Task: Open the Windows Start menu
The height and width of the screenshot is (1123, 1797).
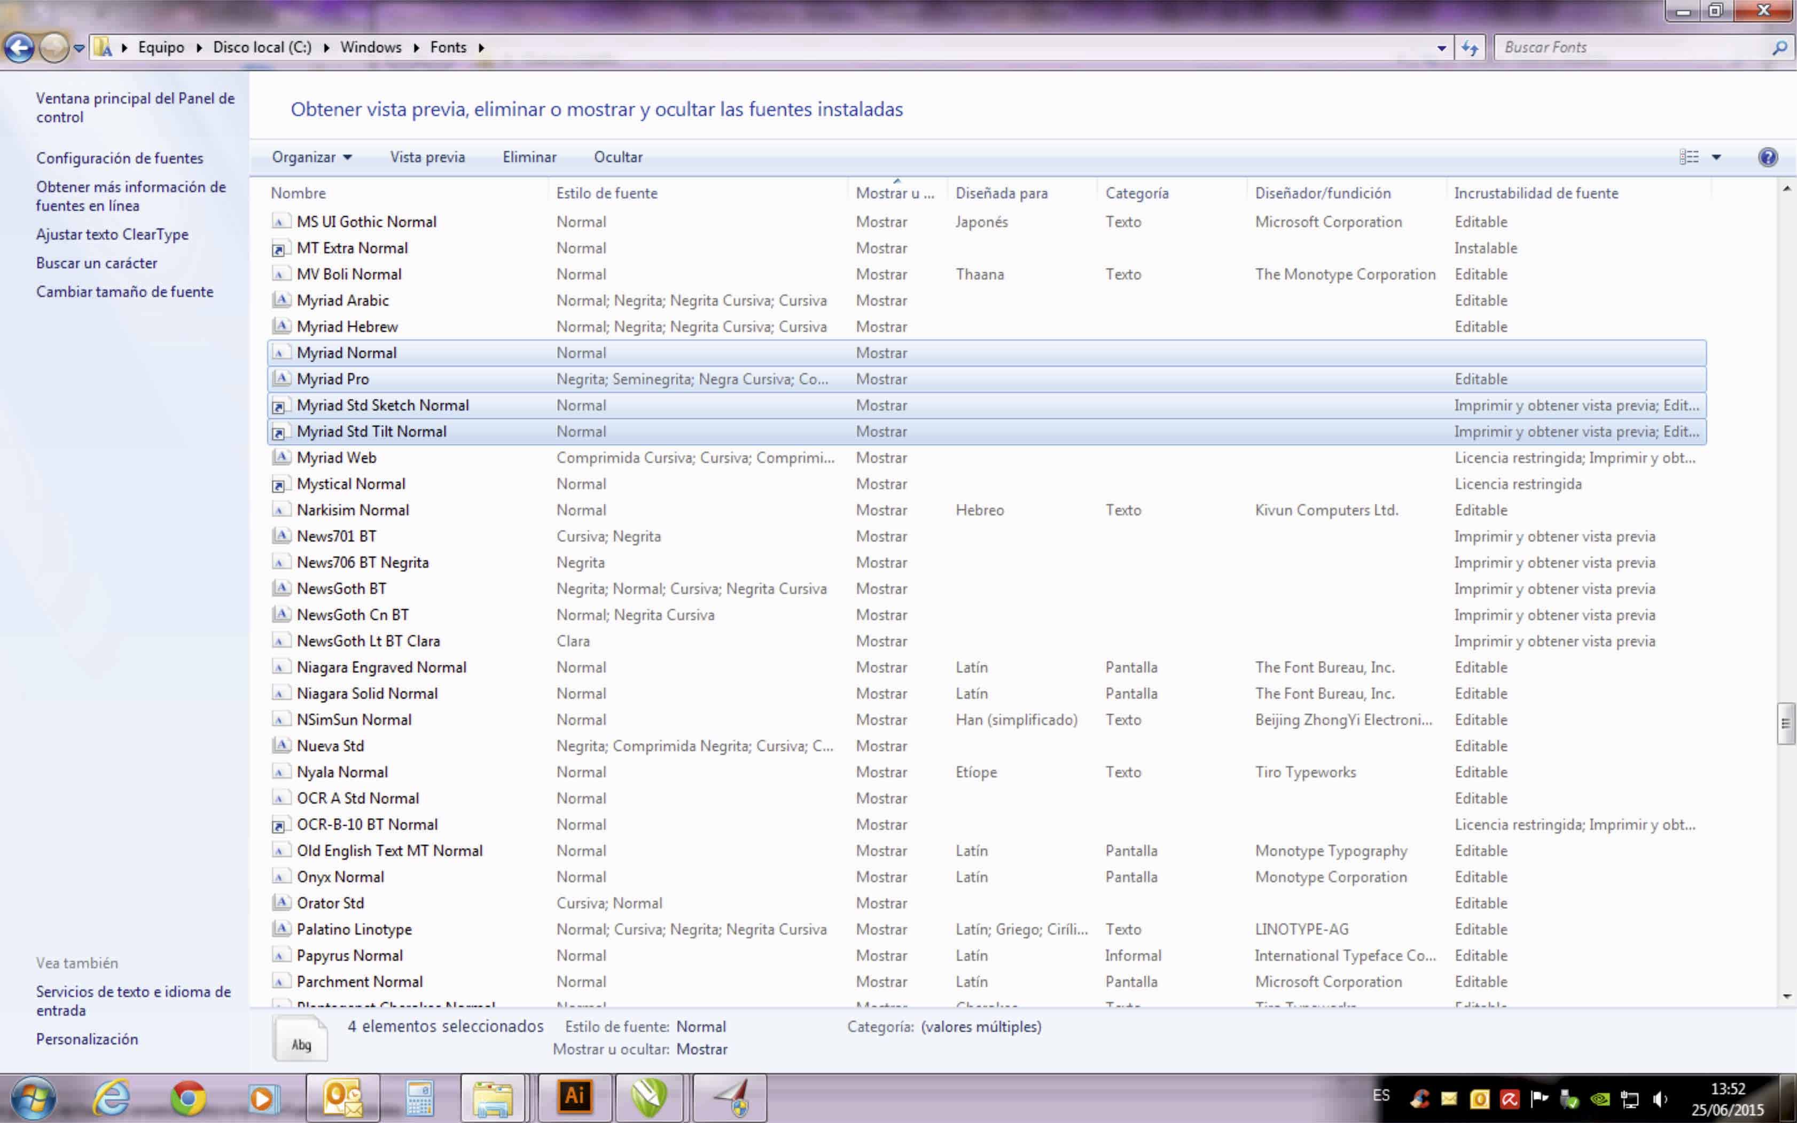Action: pyautogui.click(x=33, y=1098)
